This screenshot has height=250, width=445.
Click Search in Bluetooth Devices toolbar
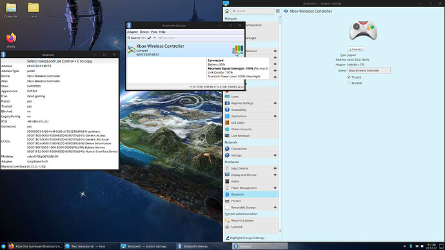tap(133, 38)
